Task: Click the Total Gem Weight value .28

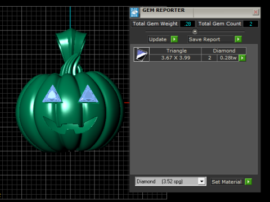Action: tap(187, 24)
